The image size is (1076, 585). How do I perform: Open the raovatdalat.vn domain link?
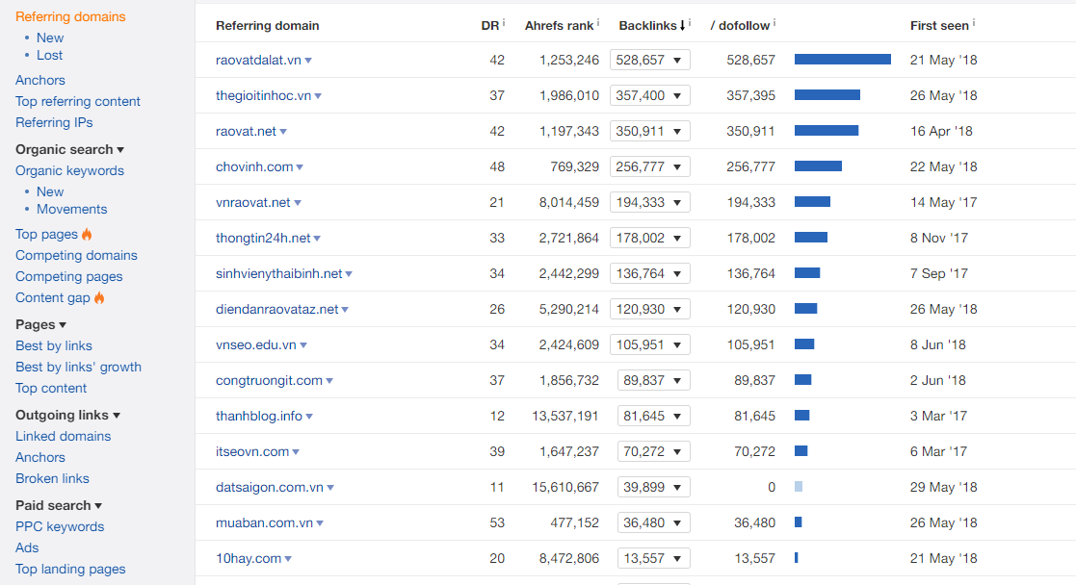(x=258, y=60)
